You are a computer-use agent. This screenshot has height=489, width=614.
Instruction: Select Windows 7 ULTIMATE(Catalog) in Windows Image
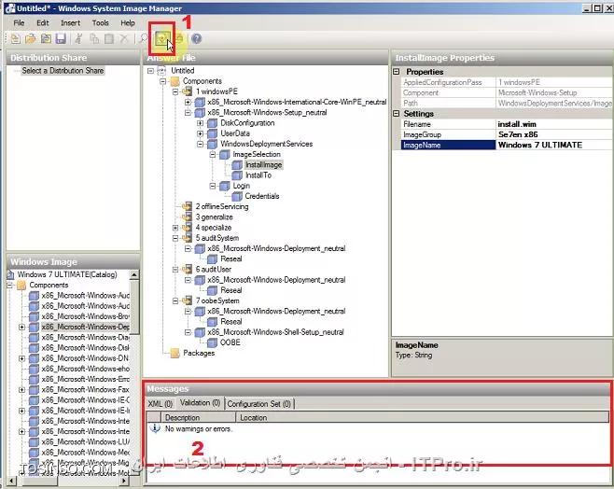(67, 274)
